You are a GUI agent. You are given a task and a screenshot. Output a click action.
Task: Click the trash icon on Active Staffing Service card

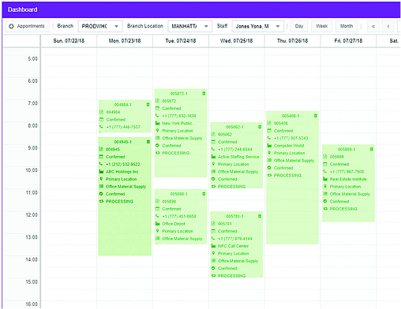(x=260, y=127)
